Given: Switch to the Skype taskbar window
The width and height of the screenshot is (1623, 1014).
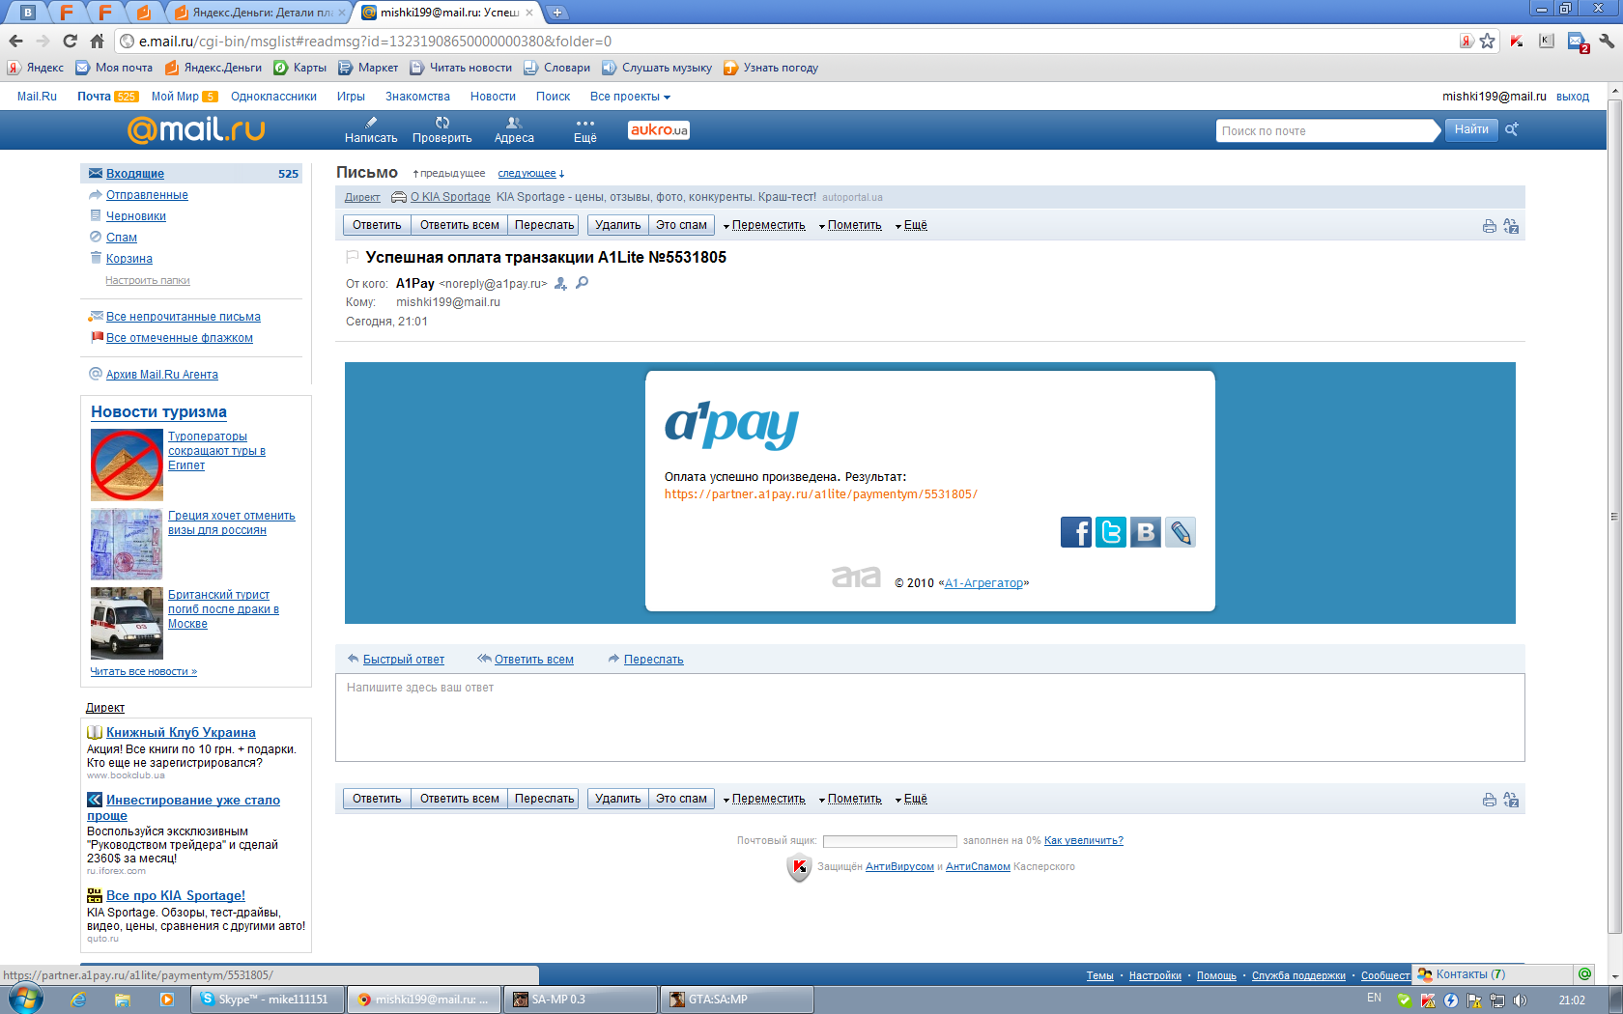Looking at the screenshot, I should tap(268, 1000).
